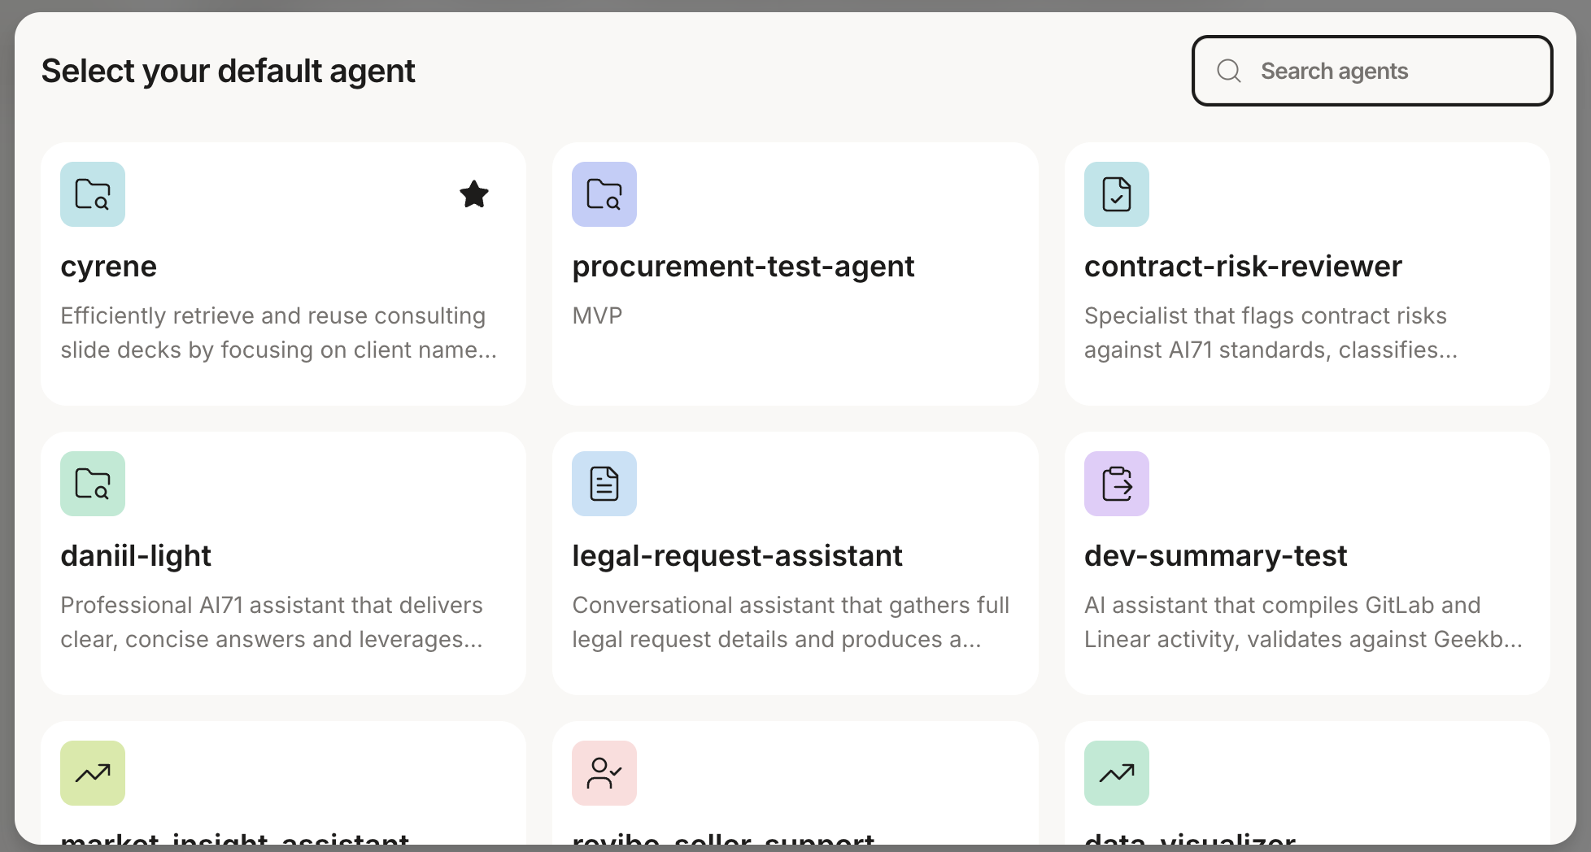Image resolution: width=1591 pixels, height=852 pixels.
Task: Select the contract-risk-reviewer title
Action: (x=1243, y=267)
